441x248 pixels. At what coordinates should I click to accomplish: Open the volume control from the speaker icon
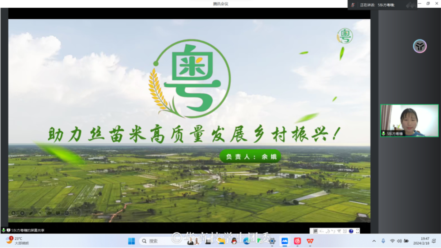(399, 241)
